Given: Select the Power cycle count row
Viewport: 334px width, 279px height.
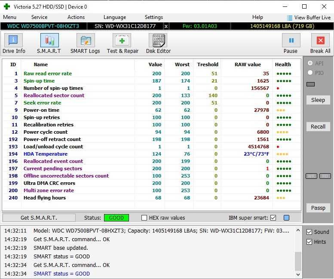Looking at the screenshot, I should 151,132.
